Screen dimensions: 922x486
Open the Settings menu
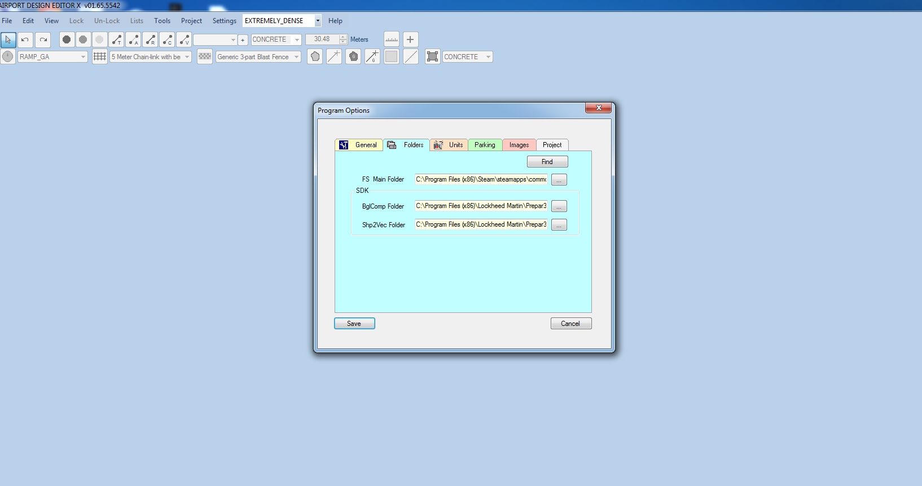(224, 21)
